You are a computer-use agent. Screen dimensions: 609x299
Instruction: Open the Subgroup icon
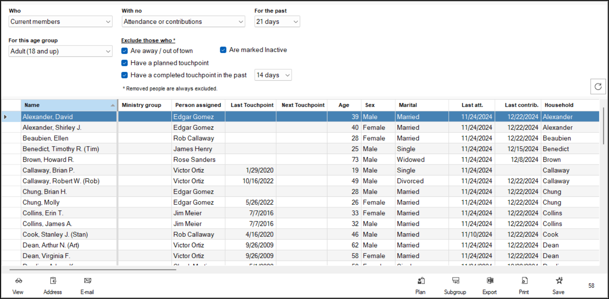click(455, 281)
